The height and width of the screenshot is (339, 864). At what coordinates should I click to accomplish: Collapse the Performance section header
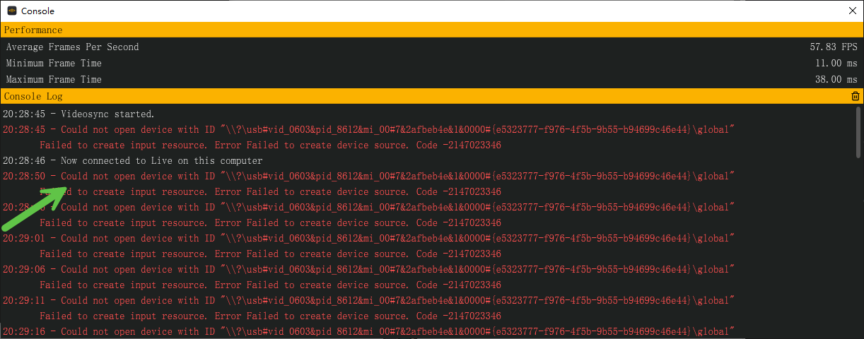click(33, 30)
